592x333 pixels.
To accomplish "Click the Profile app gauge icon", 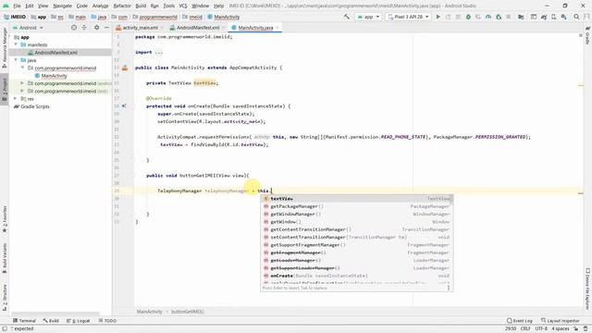I will [x=488, y=17].
